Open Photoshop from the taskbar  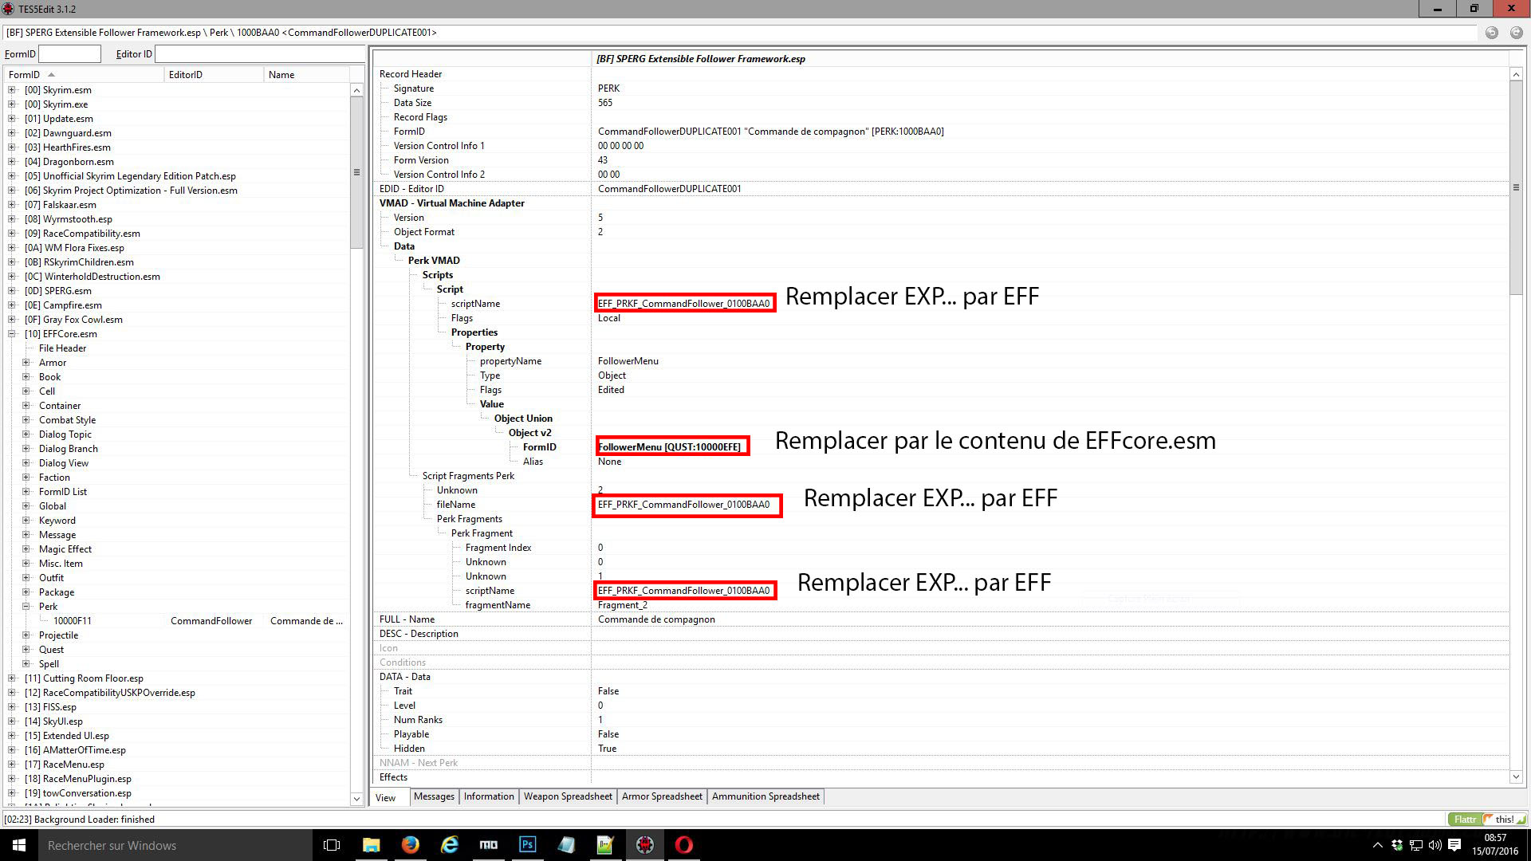click(x=528, y=845)
